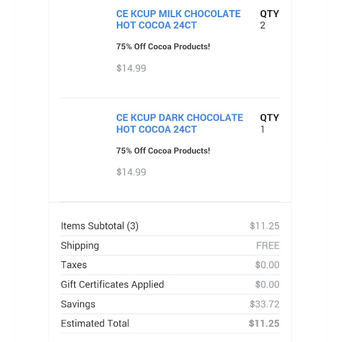Click $14.99 price of dark chocolate cocoa

pyautogui.click(x=131, y=172)
